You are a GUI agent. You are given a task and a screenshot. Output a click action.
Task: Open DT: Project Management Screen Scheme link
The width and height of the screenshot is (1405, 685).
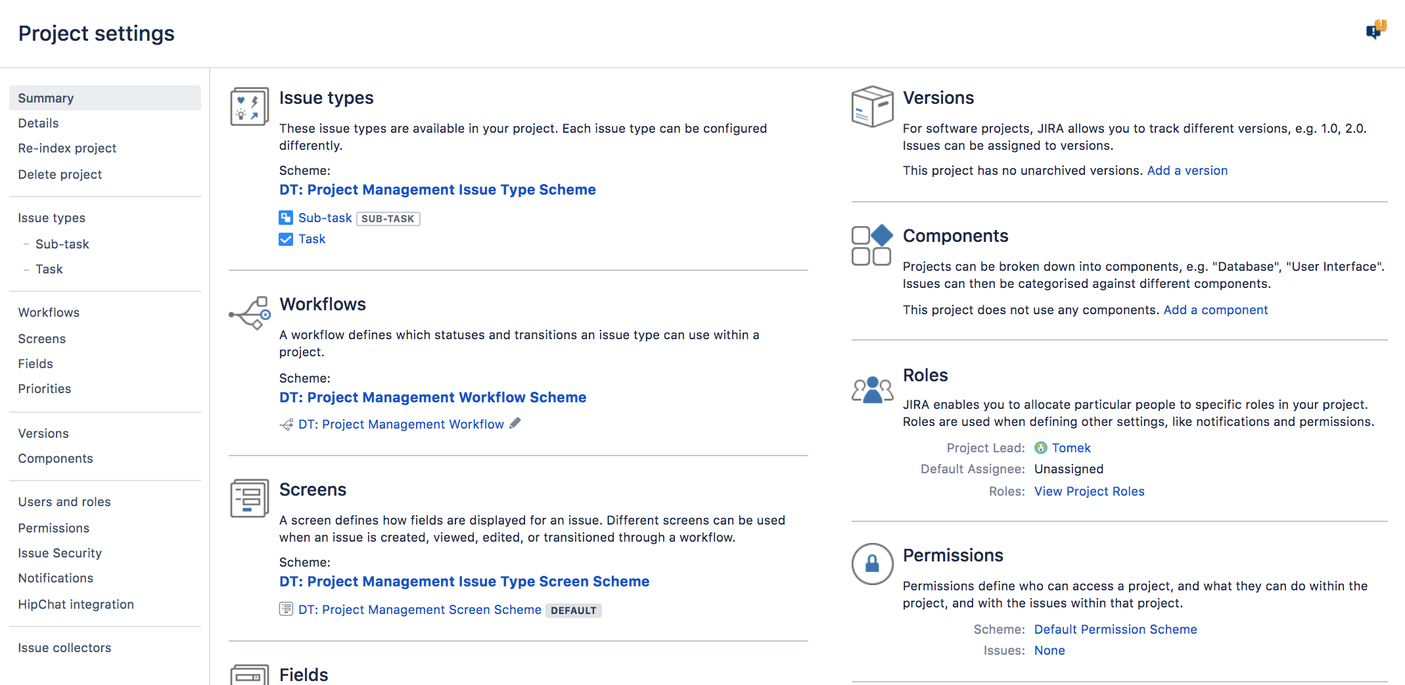pos(420,609)
